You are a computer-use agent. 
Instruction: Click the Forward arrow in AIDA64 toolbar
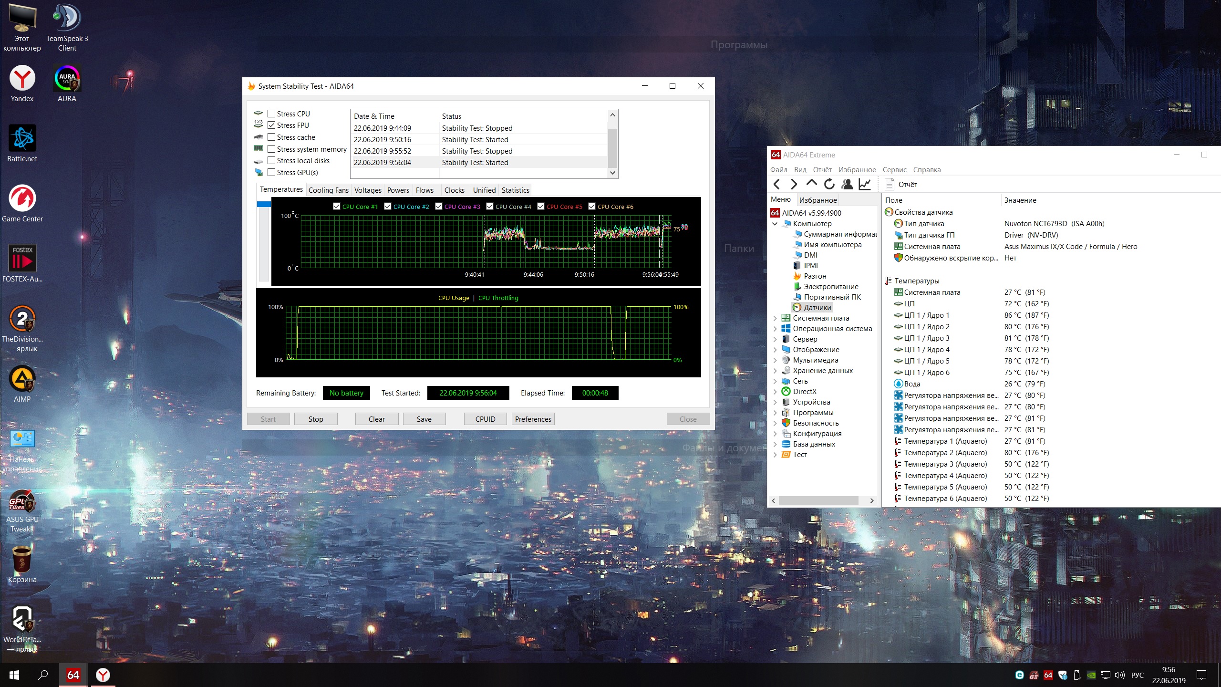[x=794, y=184]
